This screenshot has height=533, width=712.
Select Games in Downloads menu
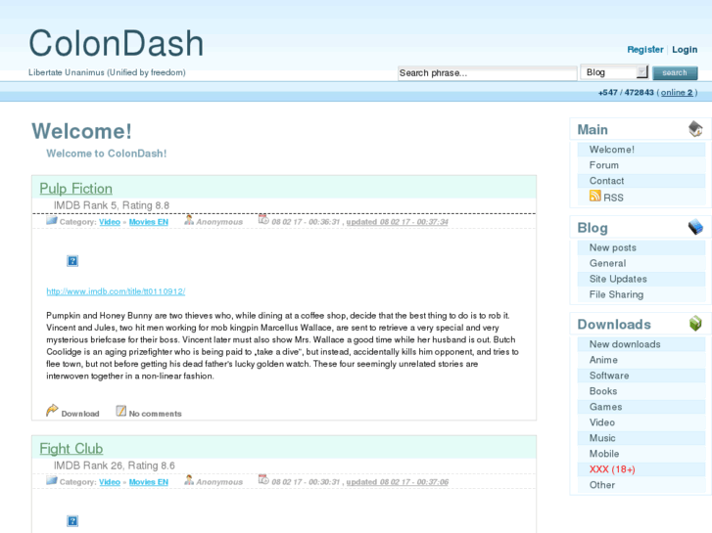click(x=641, y=407)
